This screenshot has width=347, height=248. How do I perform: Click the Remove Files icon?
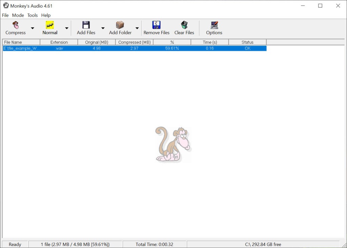coord(157,25)
